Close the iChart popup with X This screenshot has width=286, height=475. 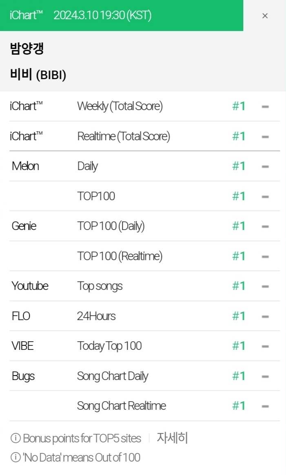pyautogui.click(x=265, y=16)
